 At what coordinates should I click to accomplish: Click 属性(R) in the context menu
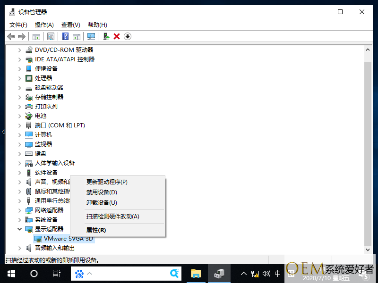point(96,230)
